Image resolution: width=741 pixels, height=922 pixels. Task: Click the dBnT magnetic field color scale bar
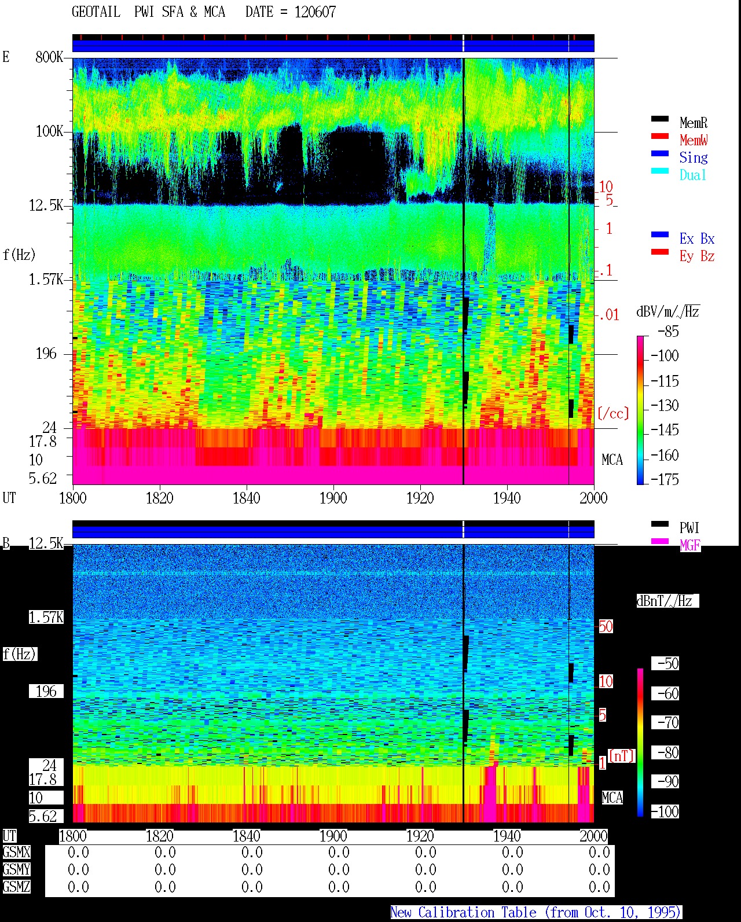point(640,743)
